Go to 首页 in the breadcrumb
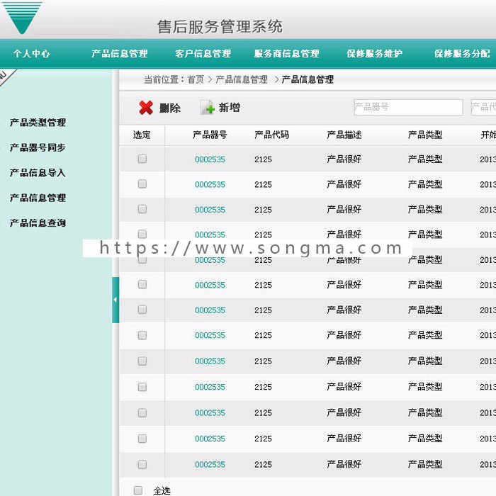The width and height of the screenshot is (496, 496). coord(196,79)
